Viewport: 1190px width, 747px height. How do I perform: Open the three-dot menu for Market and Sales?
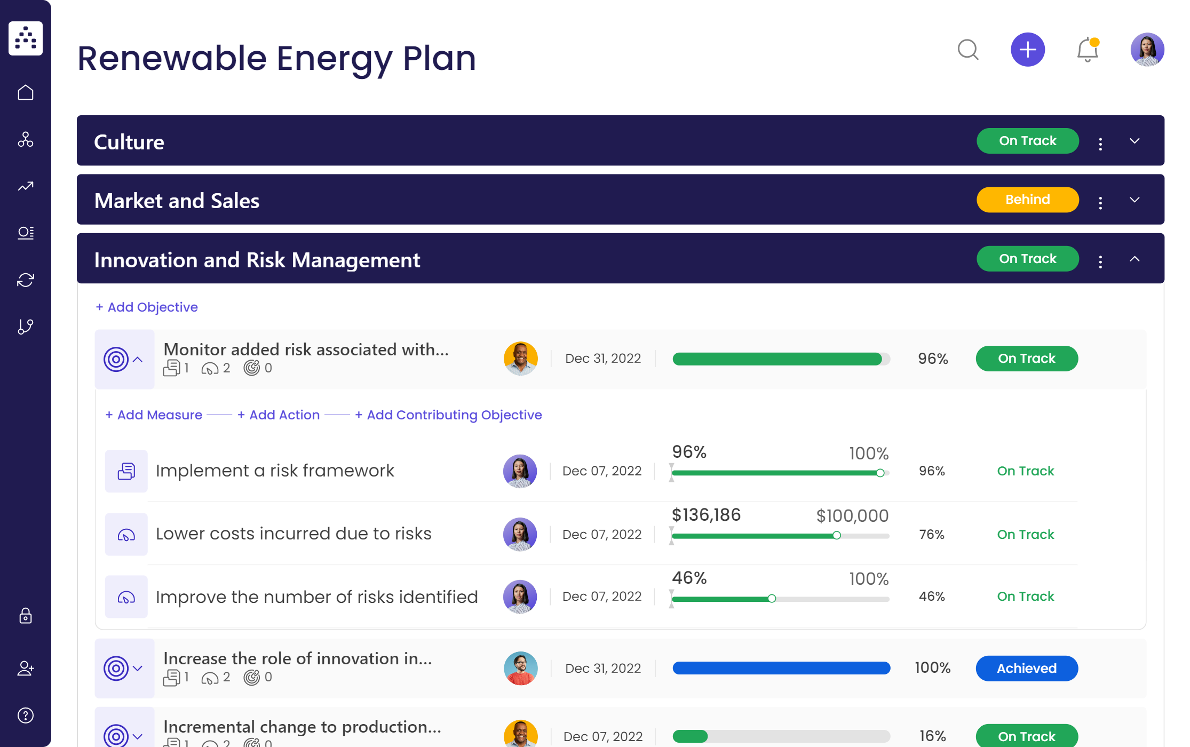pos(1100,200)
